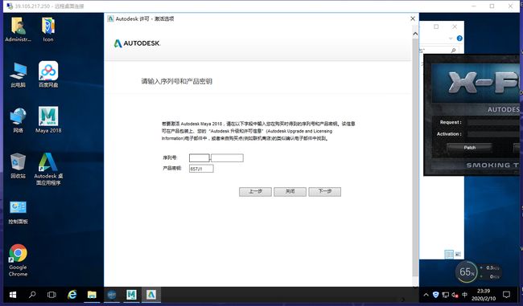Open the taskbar clock showing 23:39
Viewport: 523px width, 306px height.
click(484, 295)
